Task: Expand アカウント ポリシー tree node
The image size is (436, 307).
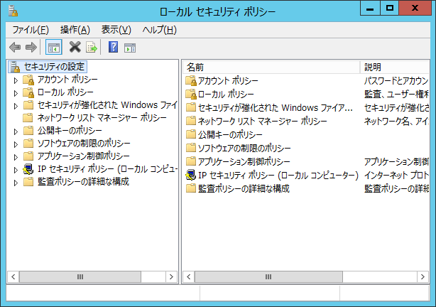Action: pyautogui.click(x=16, y=80)
